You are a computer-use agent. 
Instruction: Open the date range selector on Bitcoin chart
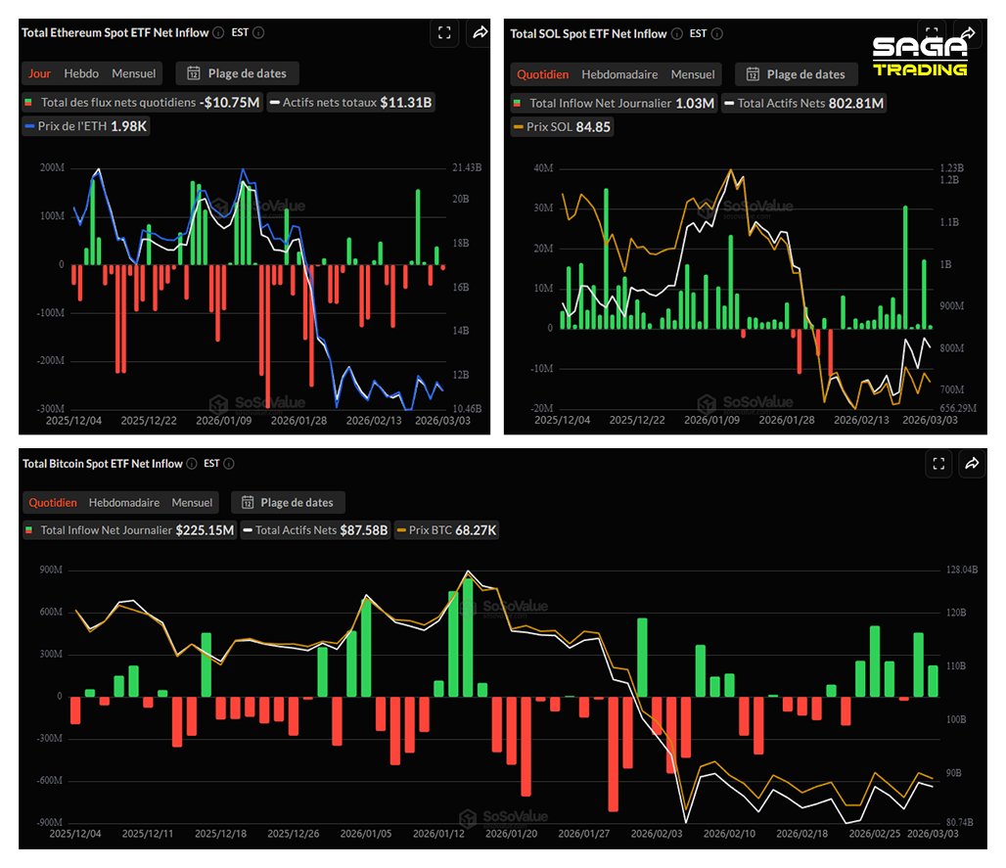pos(288,502)
